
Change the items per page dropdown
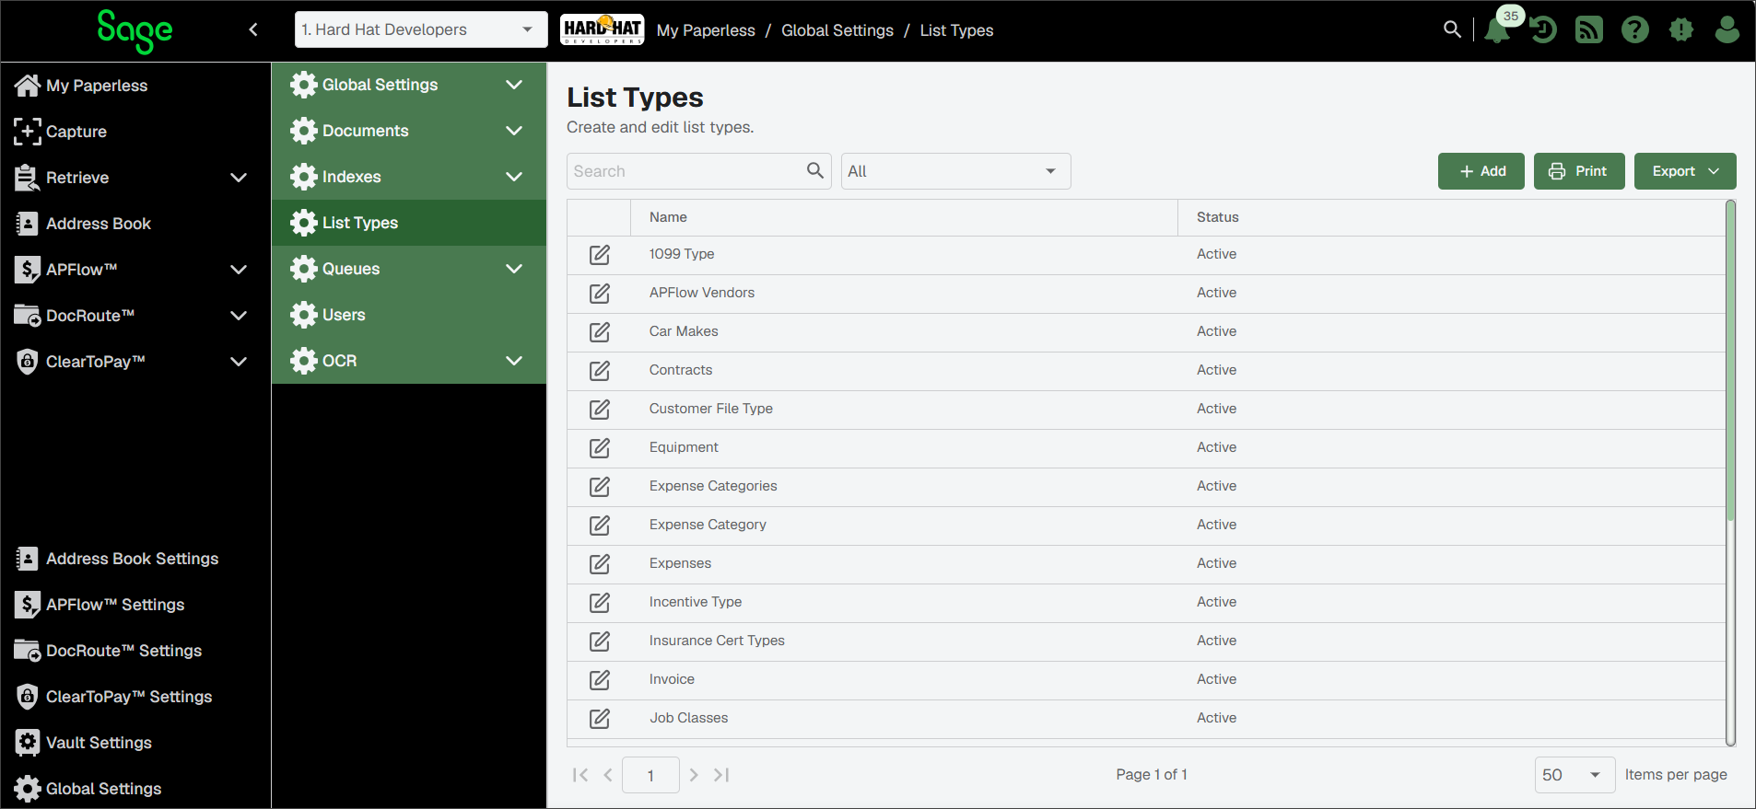(x=1575, y=775)
